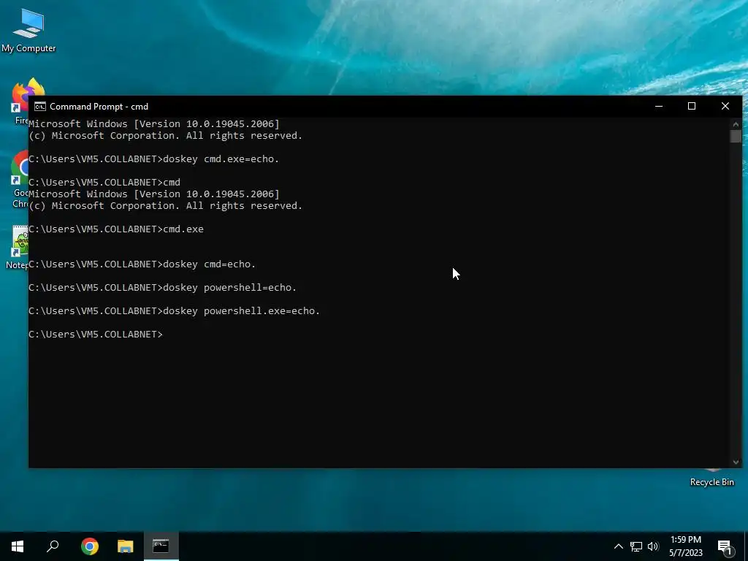Click the Command Prompt taskbar button
Screen dimensions: 748x561
point(161,546)
